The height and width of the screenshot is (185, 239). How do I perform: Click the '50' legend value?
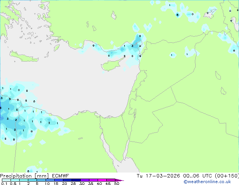116,183
